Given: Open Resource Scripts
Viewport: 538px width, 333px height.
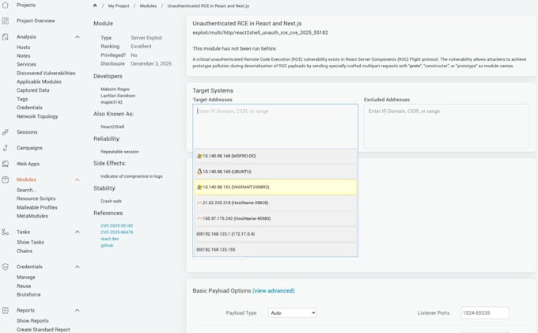Looking at the screenshot, I should click(x=36, y=199).
